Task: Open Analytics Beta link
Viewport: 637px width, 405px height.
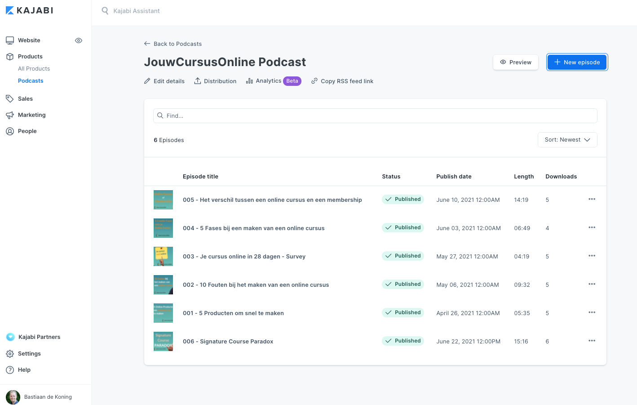Action: coord(274,81)
